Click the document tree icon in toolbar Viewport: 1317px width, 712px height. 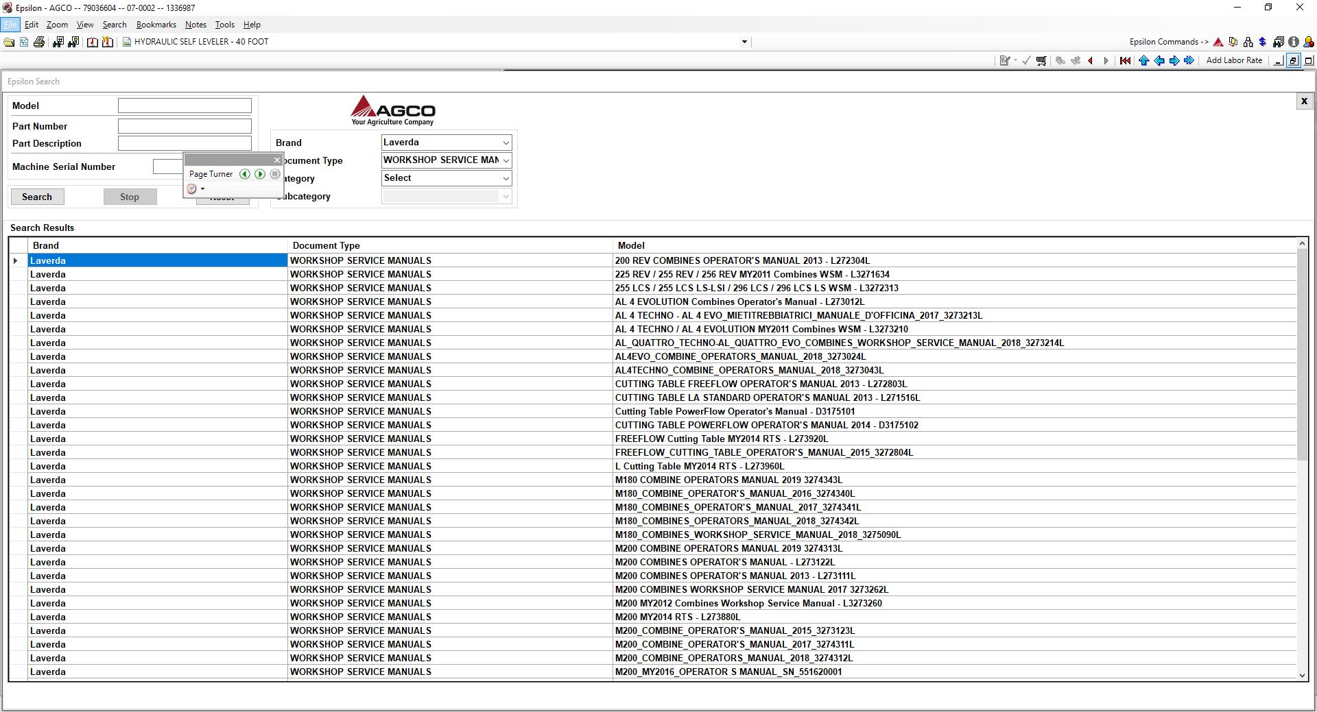24,42
